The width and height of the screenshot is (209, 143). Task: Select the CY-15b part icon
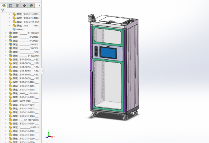(10, 120)
